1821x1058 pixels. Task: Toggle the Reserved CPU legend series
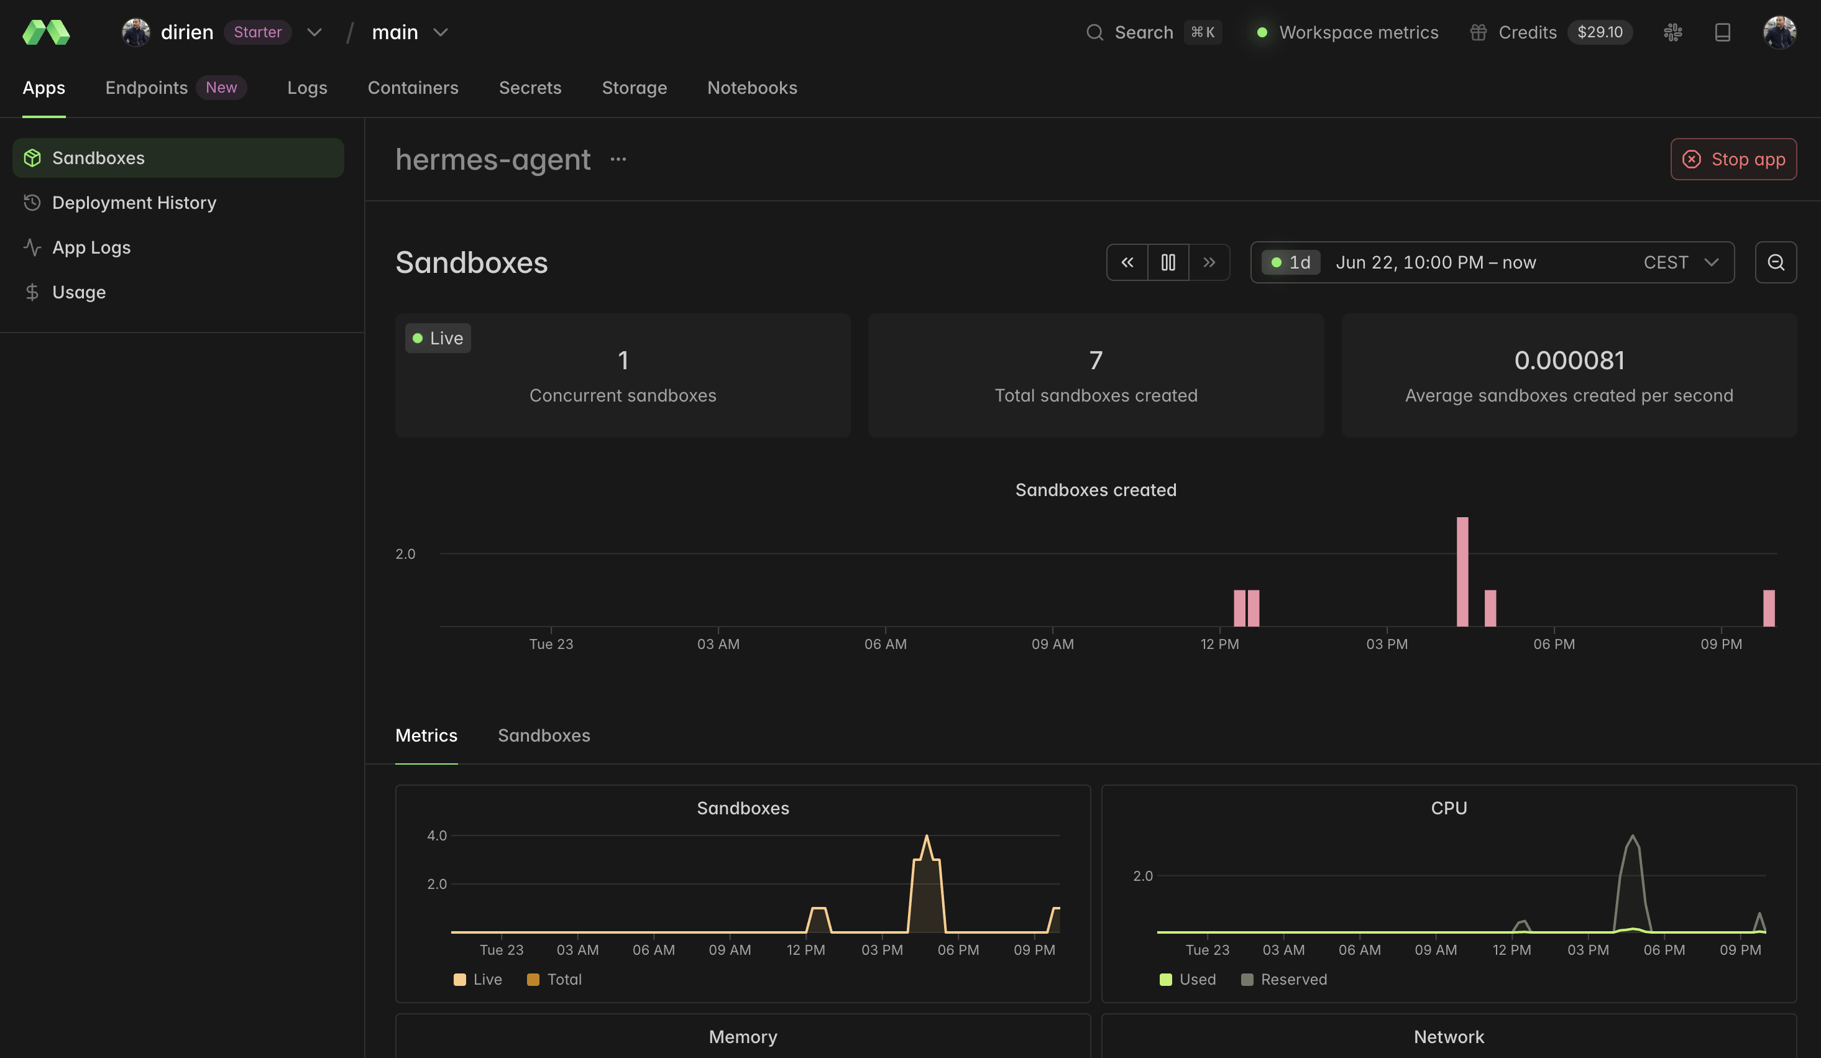pyautogui.click(x=1284, y=979)
